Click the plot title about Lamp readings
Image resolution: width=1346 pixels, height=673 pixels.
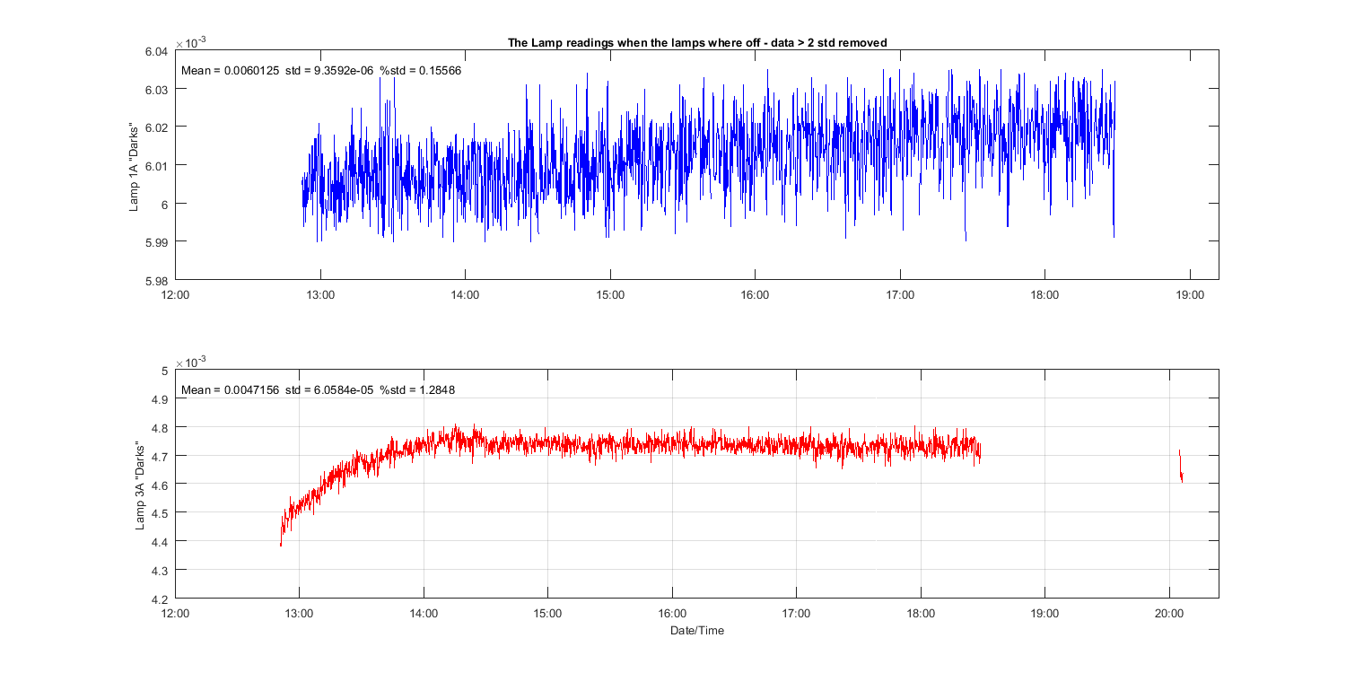pos(697,43)
